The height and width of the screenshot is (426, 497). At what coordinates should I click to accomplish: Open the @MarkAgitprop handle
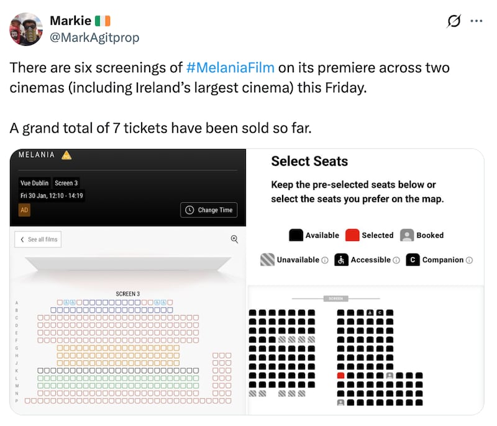click(94, 37)
